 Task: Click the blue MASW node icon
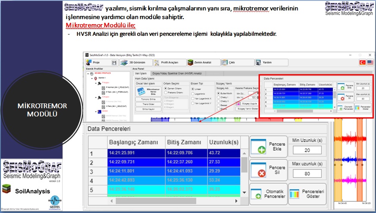point(99,112)
